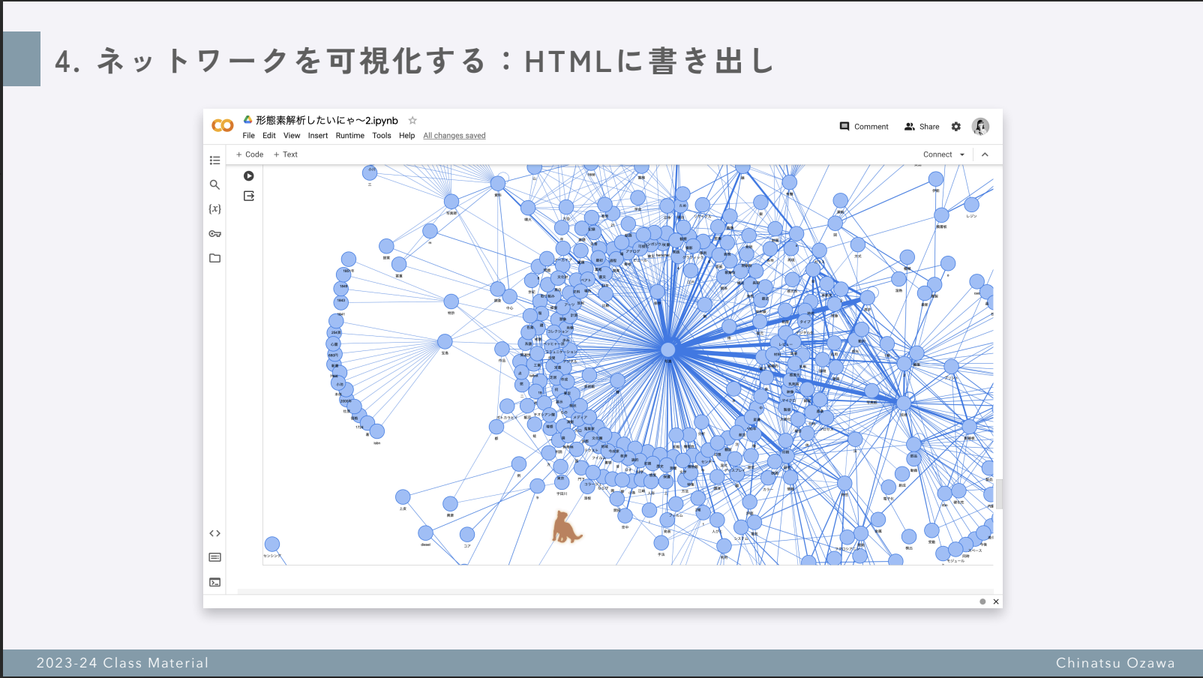This screenshot has height=678, width=1203.
Task: Add a code cell with '+ Code'
Action: [x=250, y=154]
